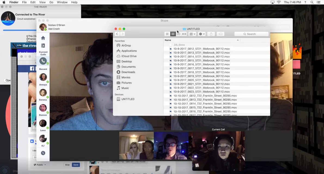
Task: Switch Finder to column view
Action: coord(179,34)
